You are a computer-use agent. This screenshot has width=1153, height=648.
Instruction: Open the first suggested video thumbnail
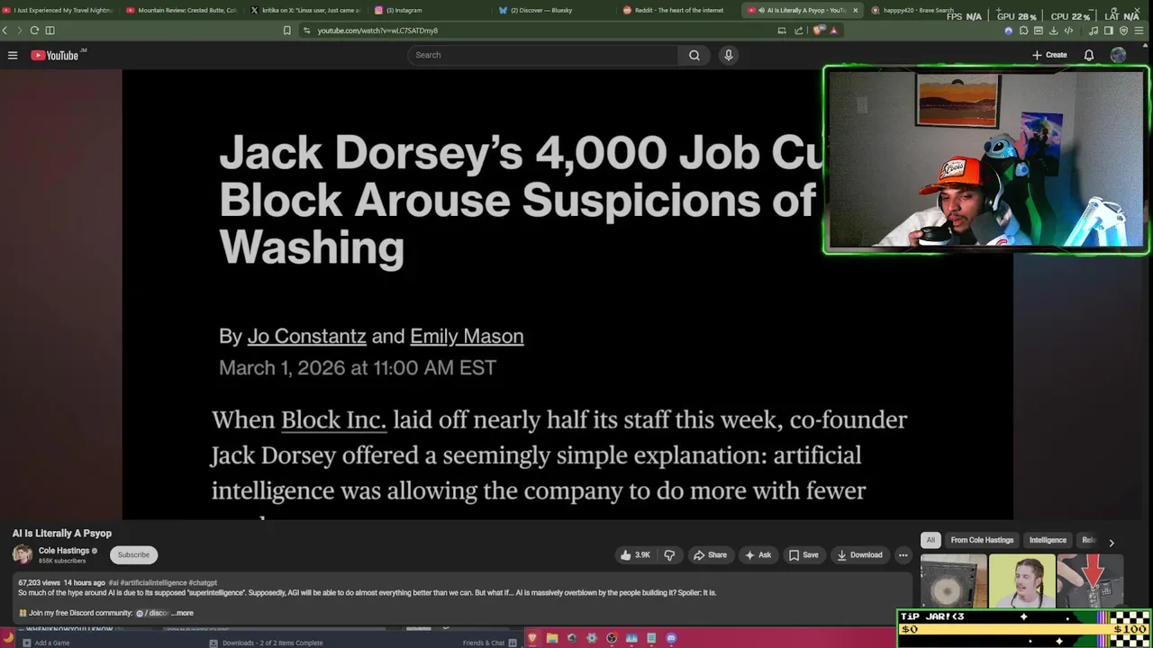point(953,580)
